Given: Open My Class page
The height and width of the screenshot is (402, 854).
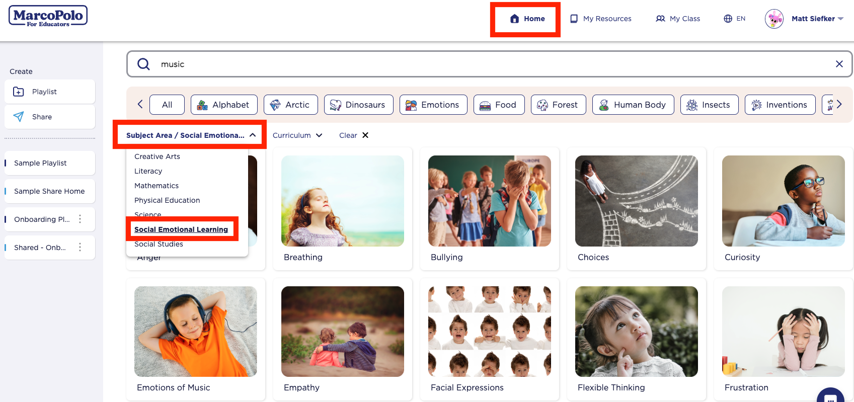Looking at the screenshot, I should pos(678,19).
